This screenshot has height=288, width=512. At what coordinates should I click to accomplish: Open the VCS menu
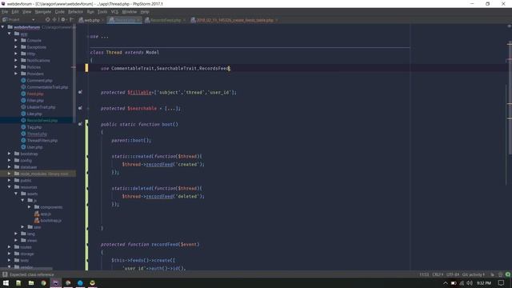coord(114,12)
